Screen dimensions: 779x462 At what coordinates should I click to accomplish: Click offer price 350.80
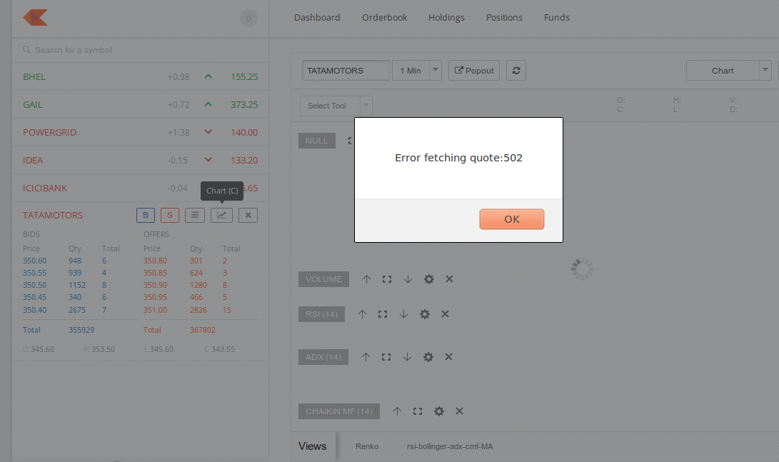click(155, 261)
